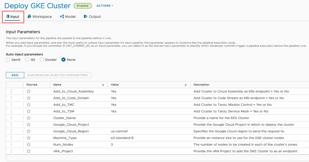Click the ADD parameter button

[x=15, y=75]
